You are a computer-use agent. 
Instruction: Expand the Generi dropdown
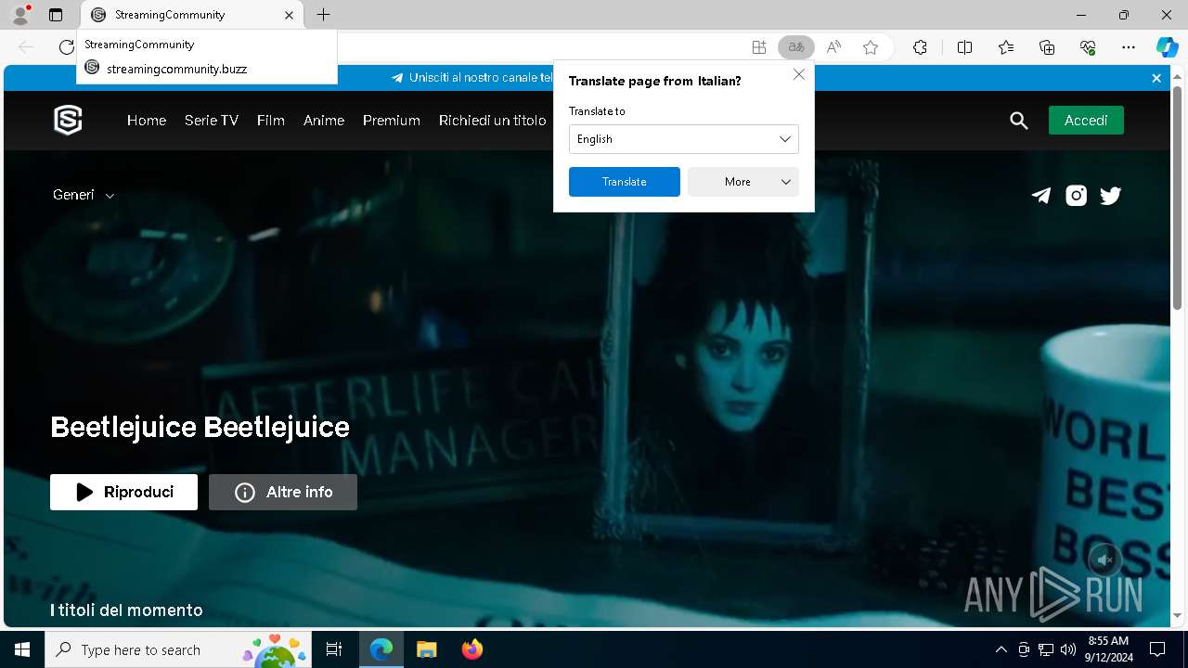[84, 195]
